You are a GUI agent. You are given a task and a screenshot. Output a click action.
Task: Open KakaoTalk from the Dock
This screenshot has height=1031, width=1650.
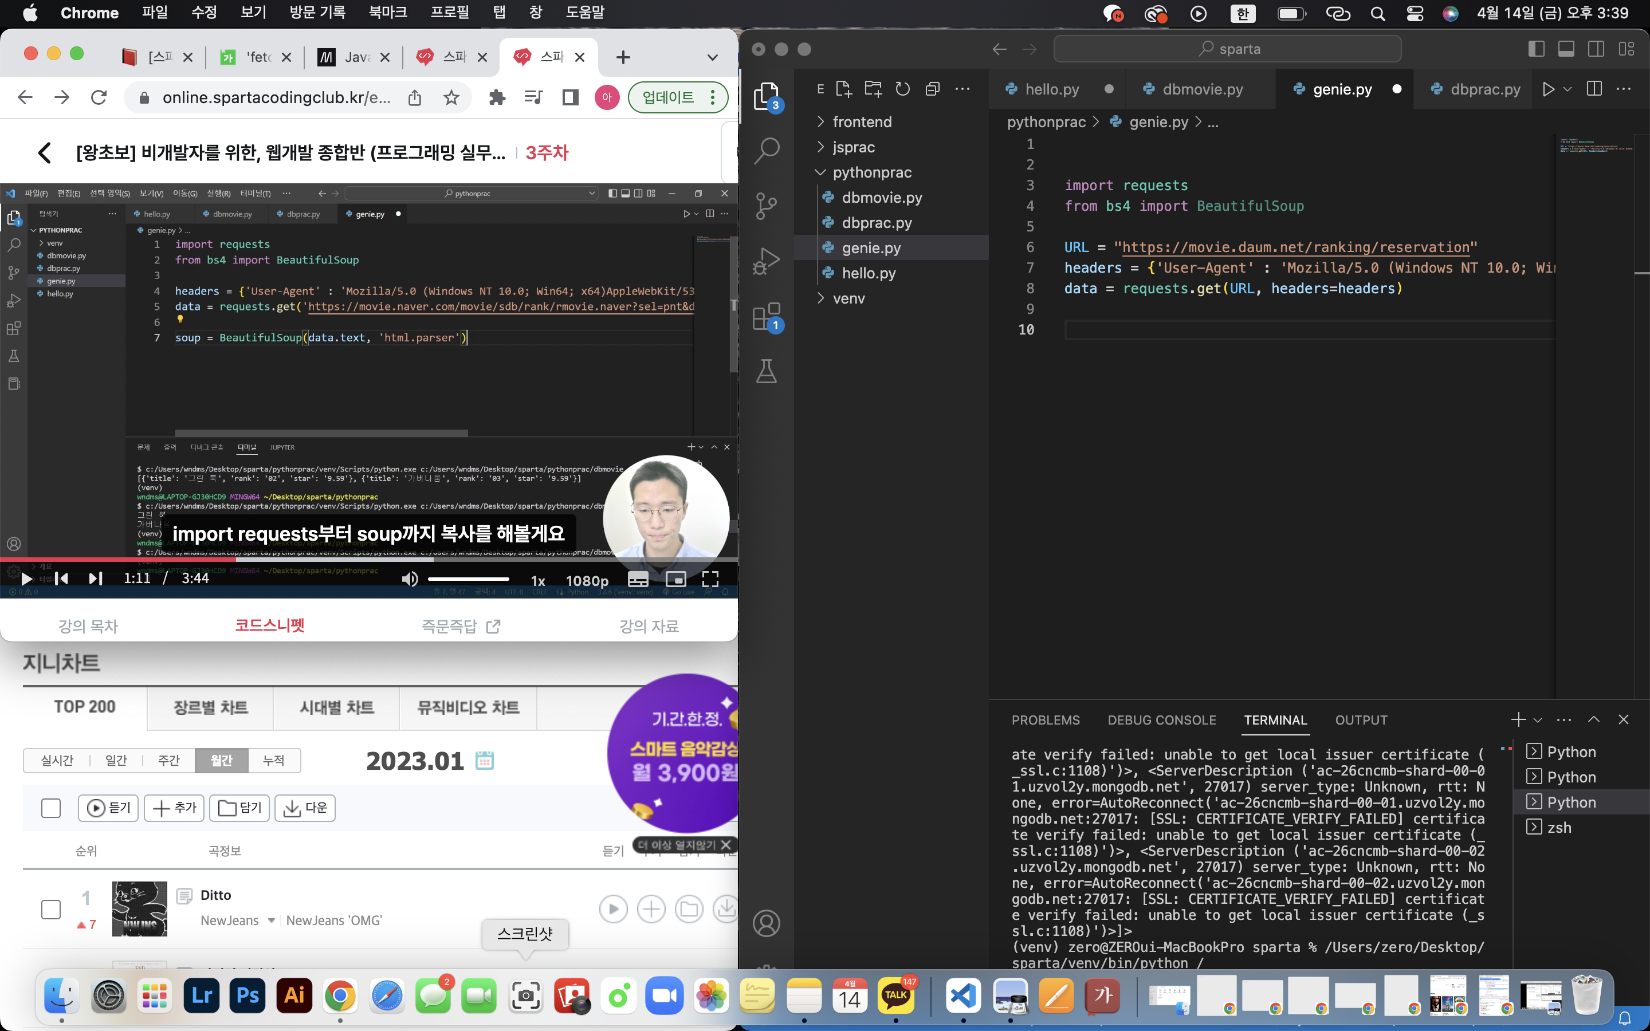tap(896, 995)
